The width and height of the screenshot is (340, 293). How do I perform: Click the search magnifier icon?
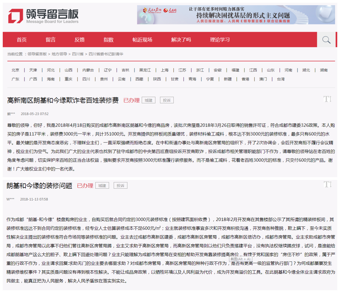pos(326,40)
